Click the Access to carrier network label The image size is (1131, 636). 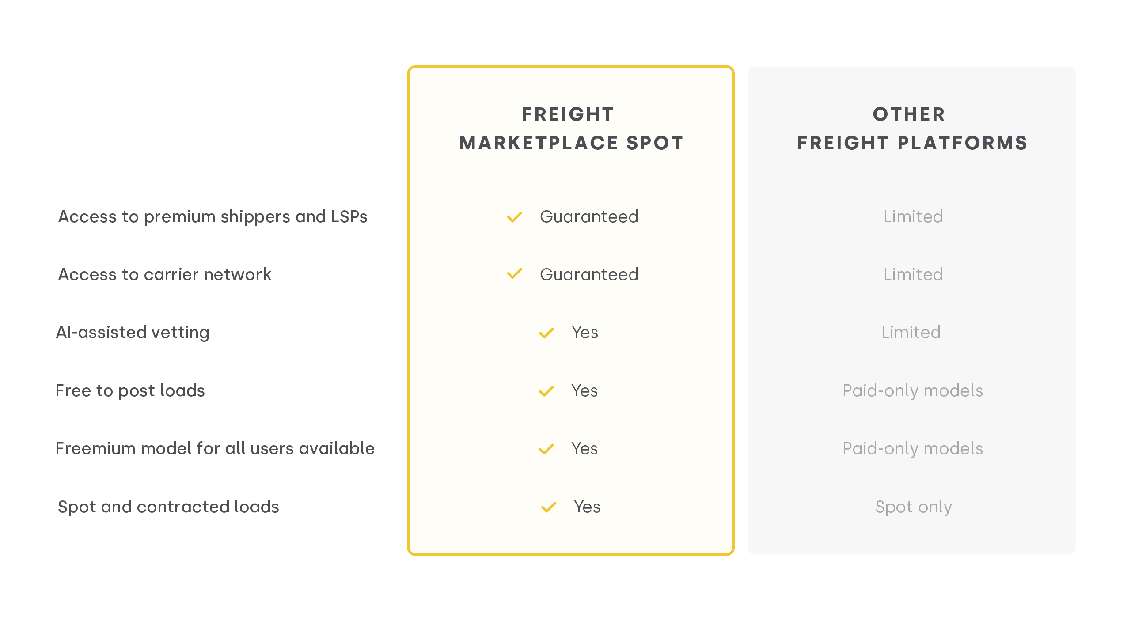click(x=164, y=275)
